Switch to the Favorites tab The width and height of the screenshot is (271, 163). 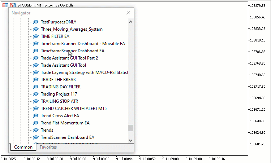(48, 147)
